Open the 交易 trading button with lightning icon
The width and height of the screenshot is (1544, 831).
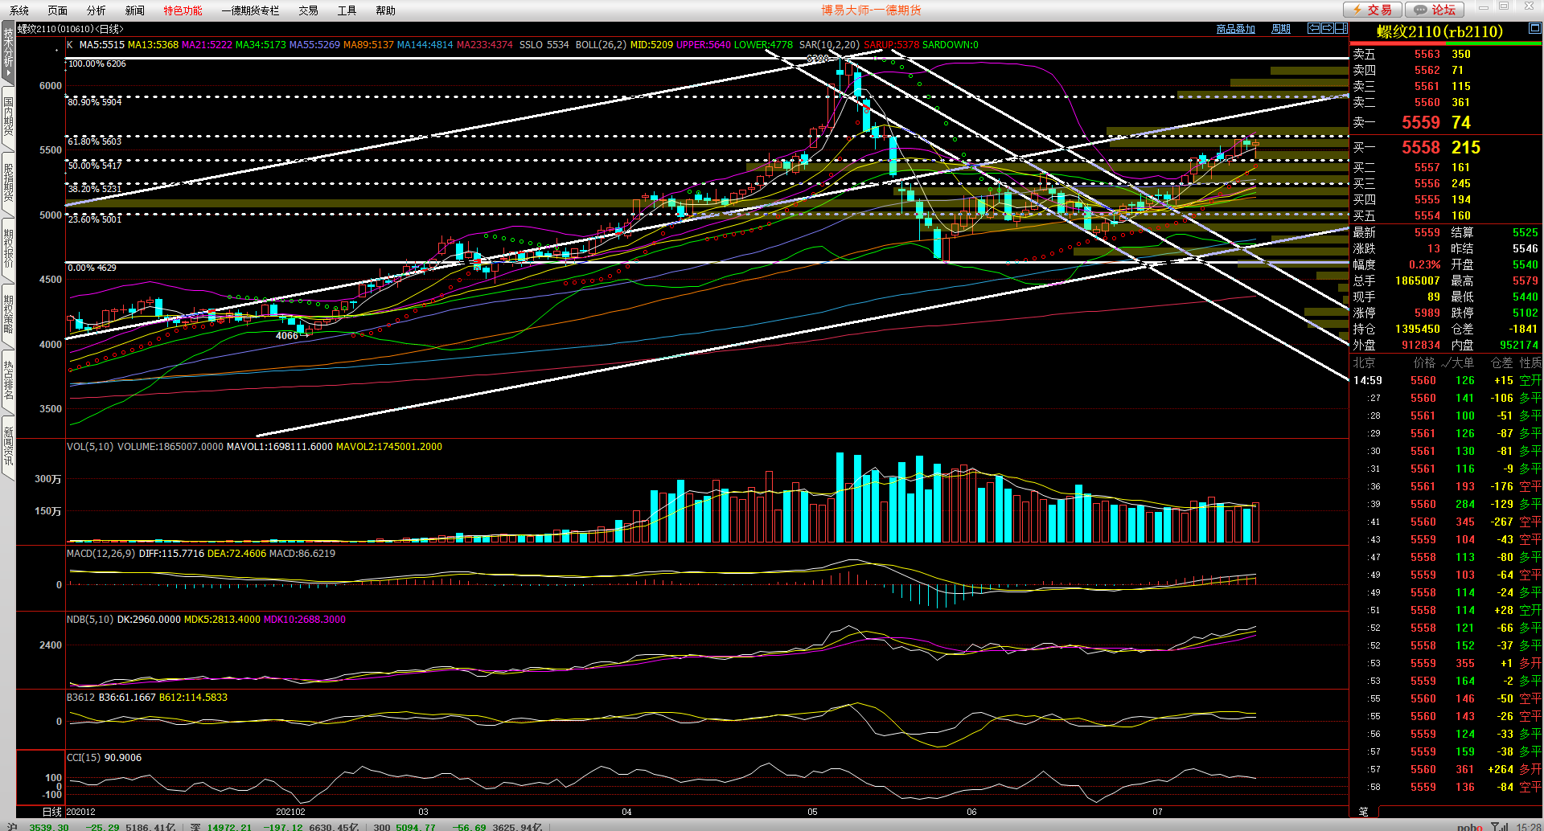click(1373, 10)
